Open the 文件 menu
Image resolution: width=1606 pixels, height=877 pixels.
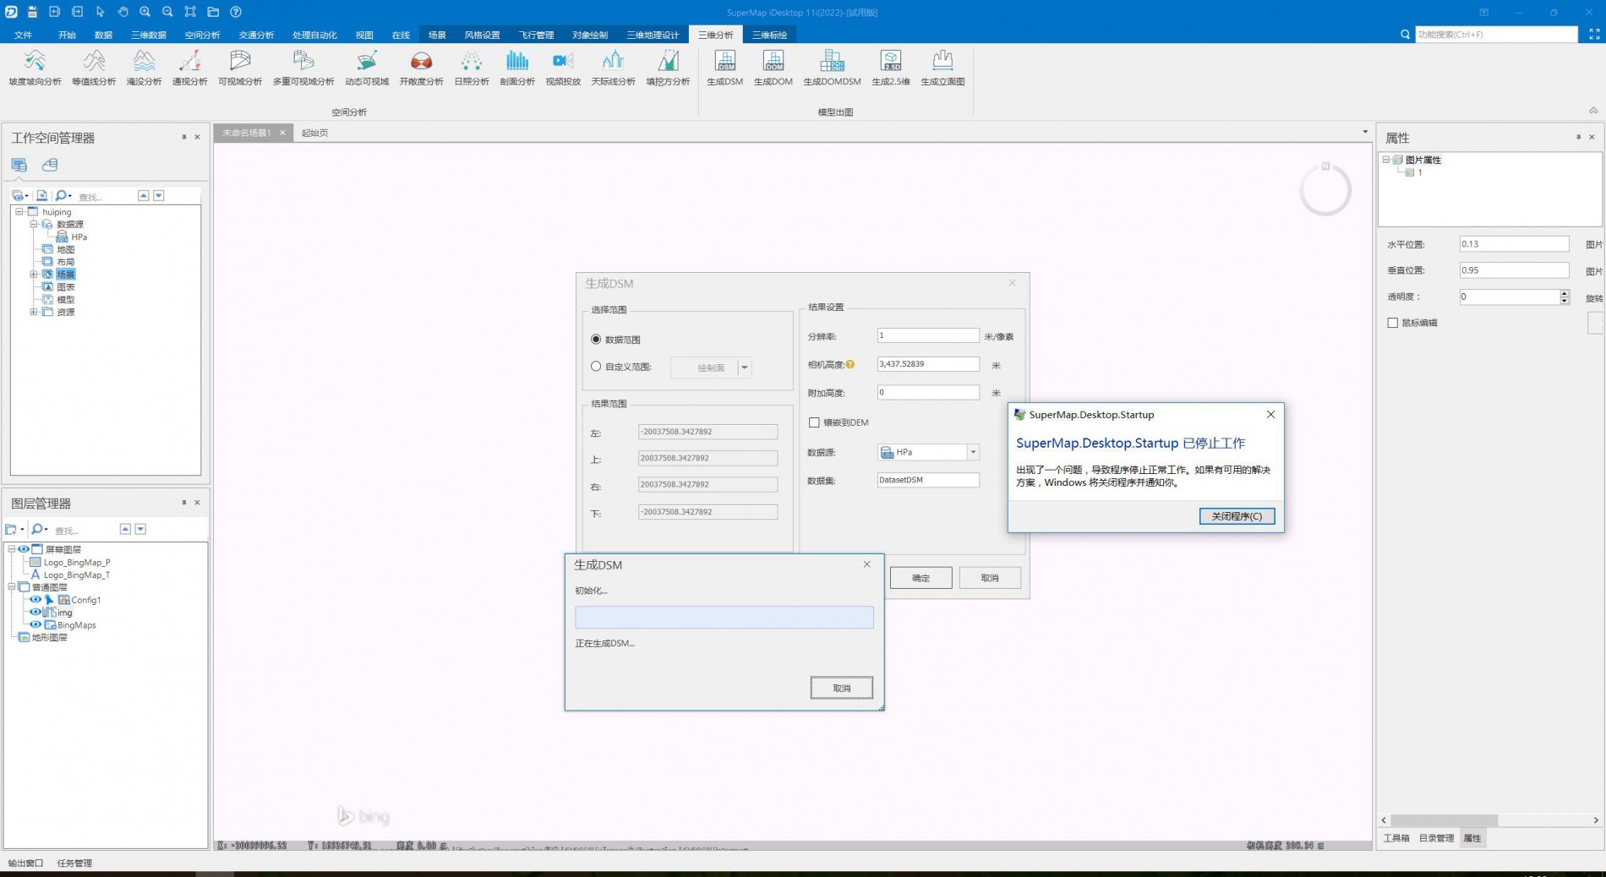pyautogui.click(x=24, y=35)
